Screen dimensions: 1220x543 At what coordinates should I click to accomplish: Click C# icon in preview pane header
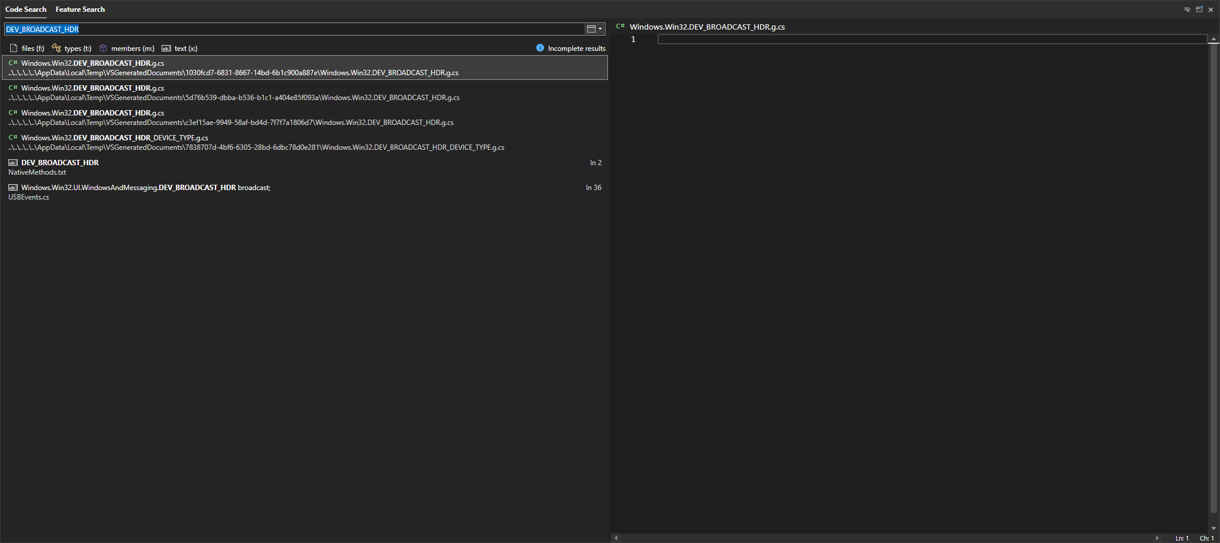[x=620, y=26]
